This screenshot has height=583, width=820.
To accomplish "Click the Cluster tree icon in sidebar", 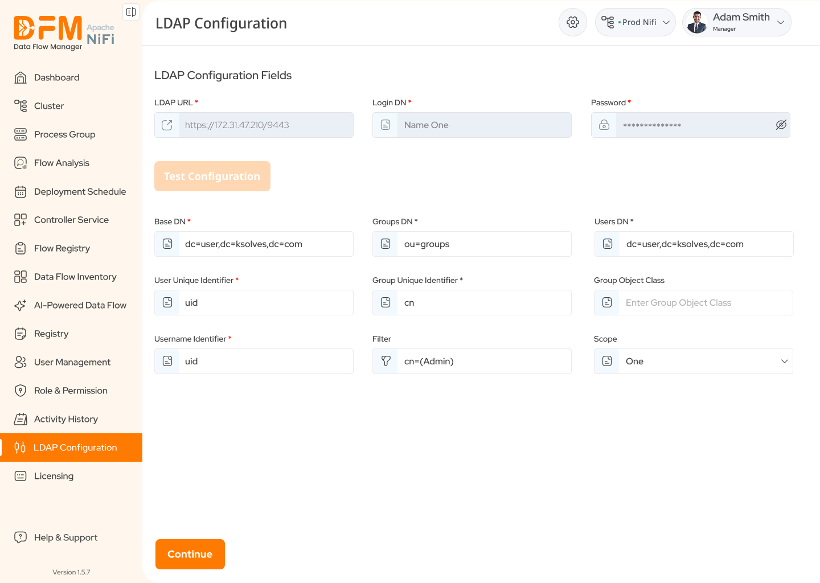I will (20, 106).
